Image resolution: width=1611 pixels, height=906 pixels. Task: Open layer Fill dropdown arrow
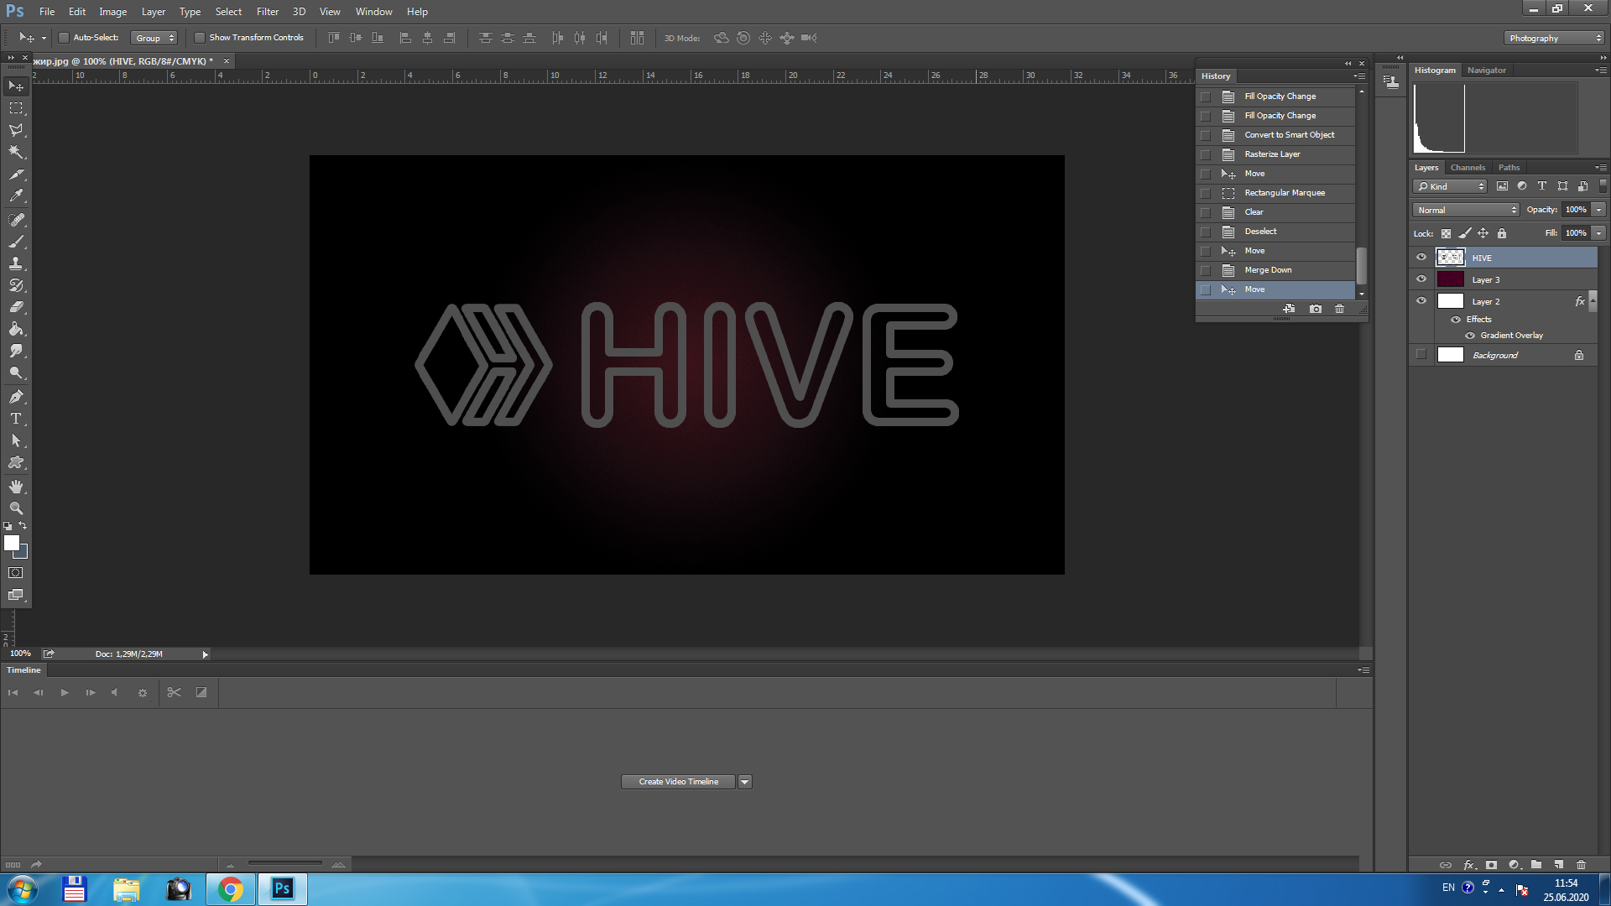tap(1599, 233)
